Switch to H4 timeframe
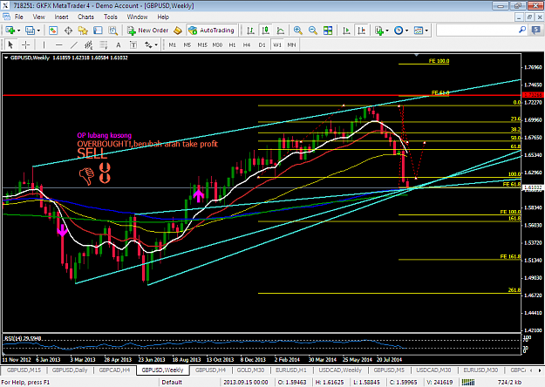 247,44
